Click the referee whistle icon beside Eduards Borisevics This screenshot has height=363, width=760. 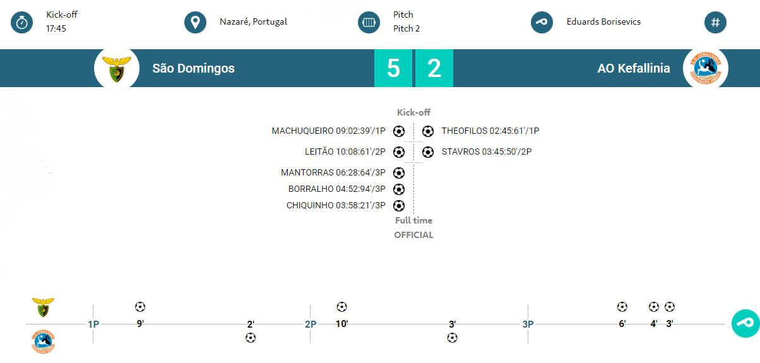pos(542,23)
